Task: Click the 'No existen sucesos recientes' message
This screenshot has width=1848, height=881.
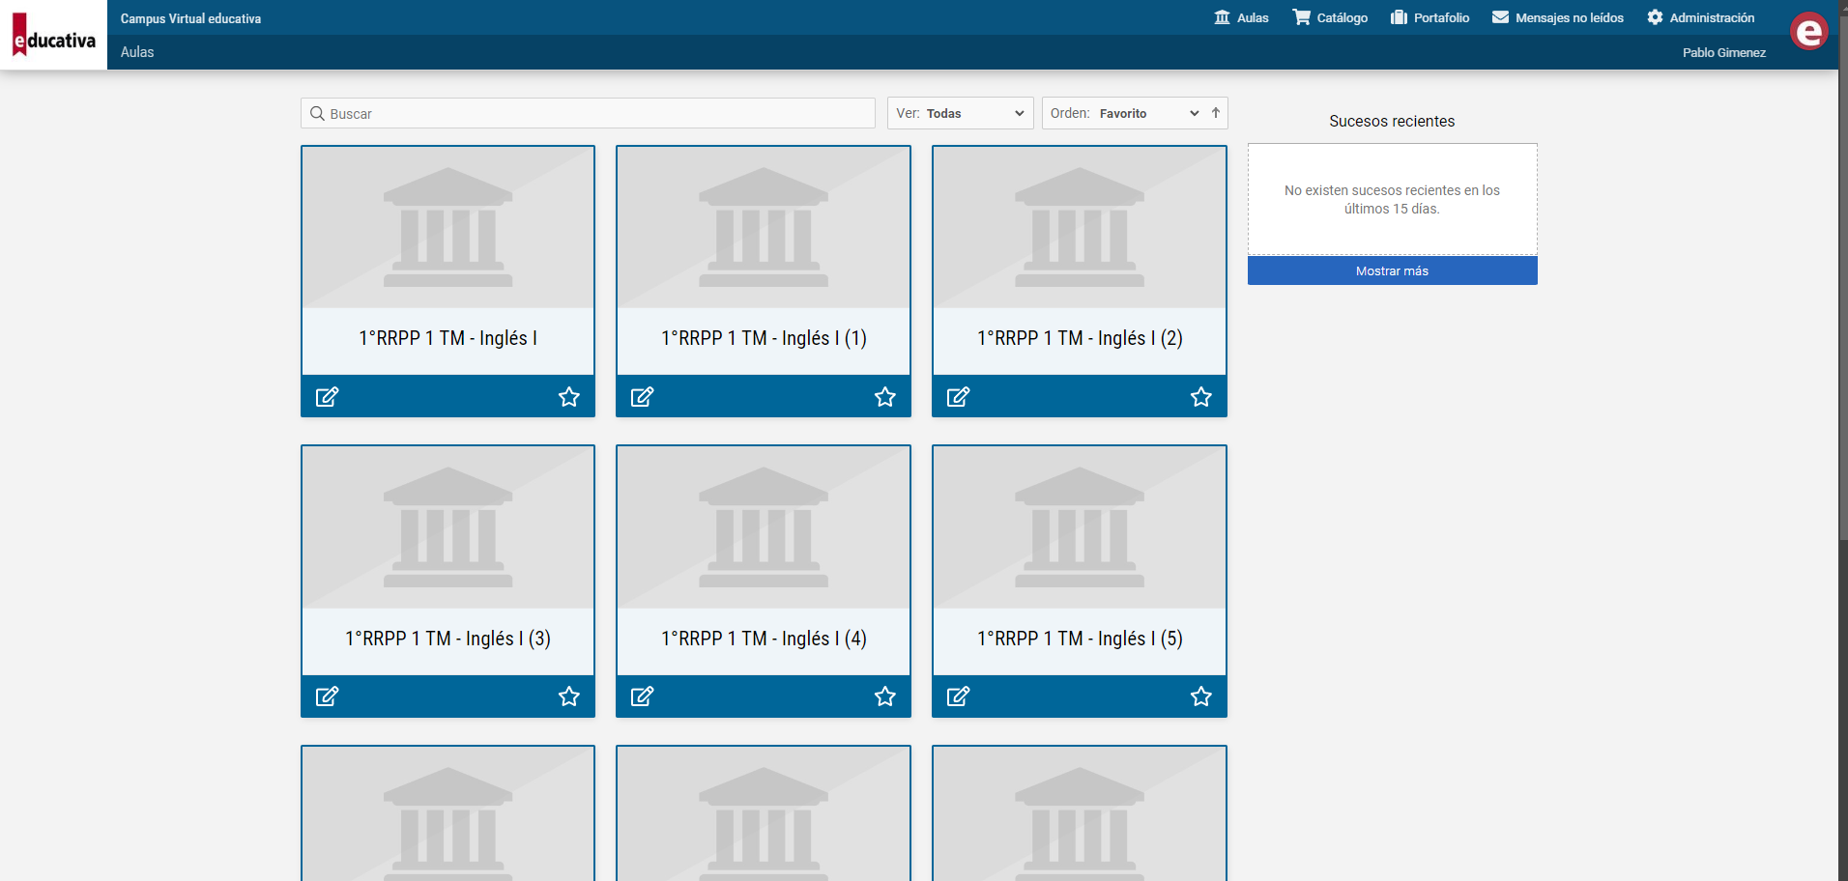Action: point(1392,199)
